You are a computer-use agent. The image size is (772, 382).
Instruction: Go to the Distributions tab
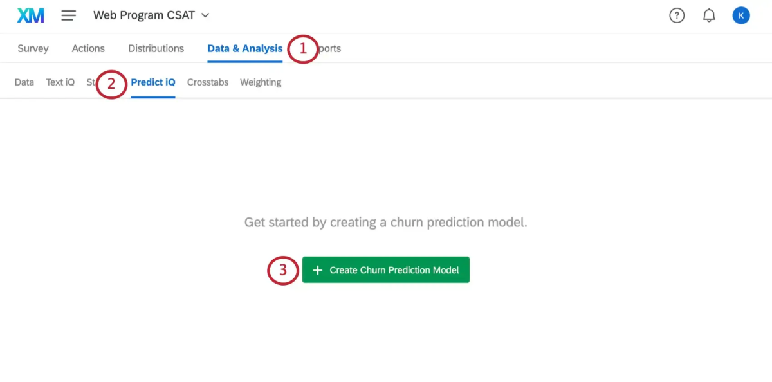156,48
